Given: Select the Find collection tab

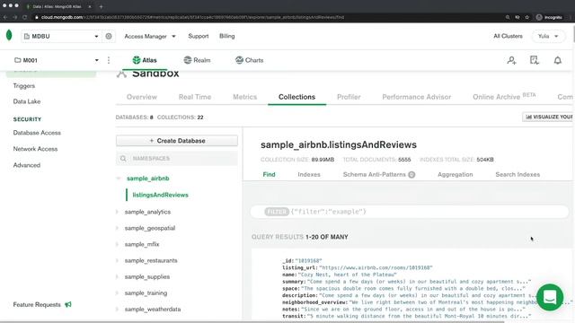Looking at the screenshot, I should (x=269, y=175).
